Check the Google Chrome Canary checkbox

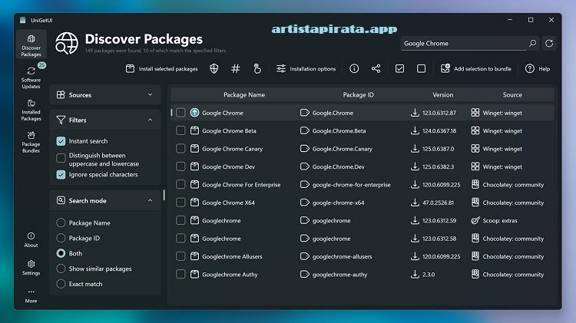coord(180,149)
